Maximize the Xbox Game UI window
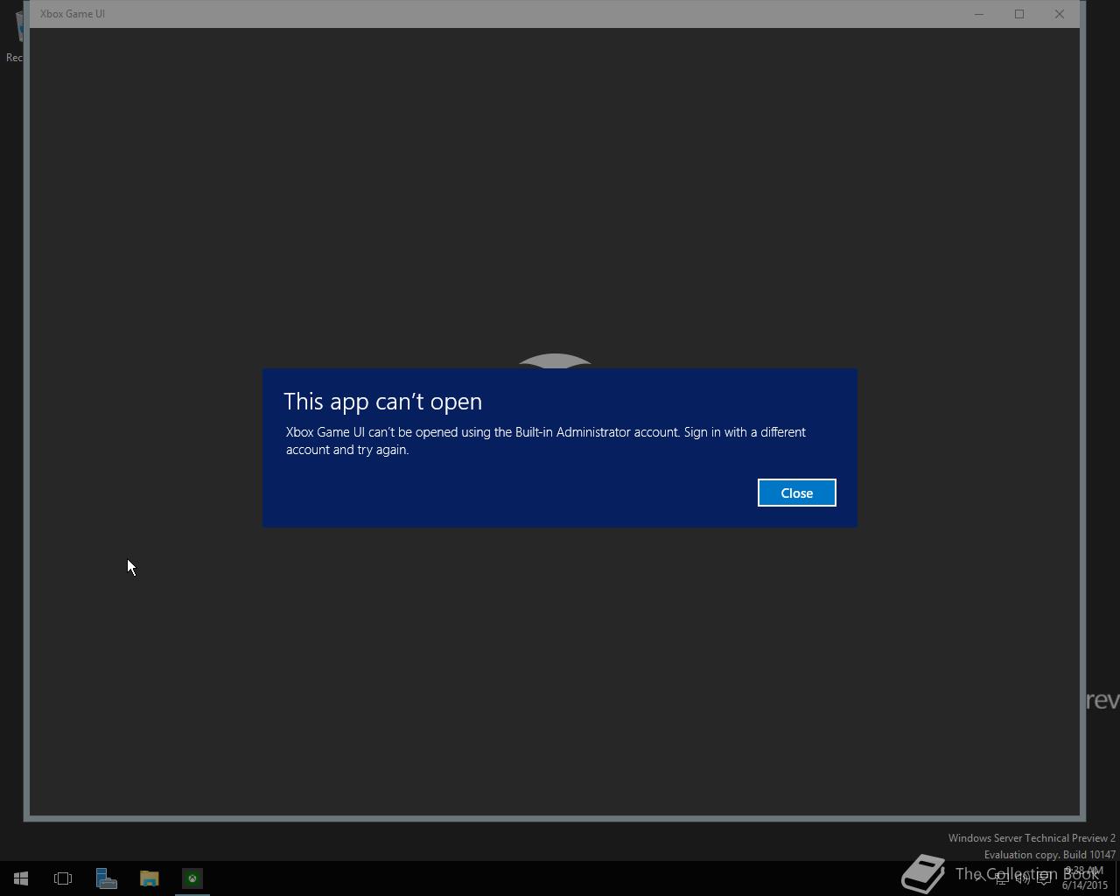The height and width of the screenshot is (896, 1120). pos(1019,14)
